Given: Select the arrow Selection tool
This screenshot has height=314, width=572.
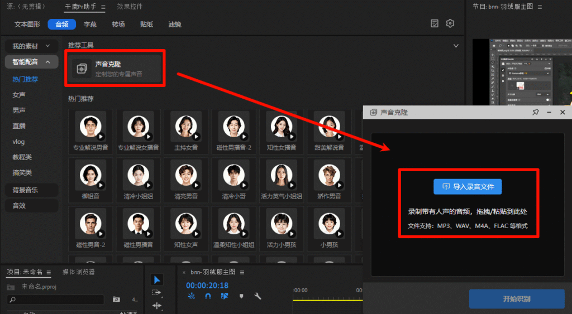Looking at the screenshot, I should (x=157, y=279).
